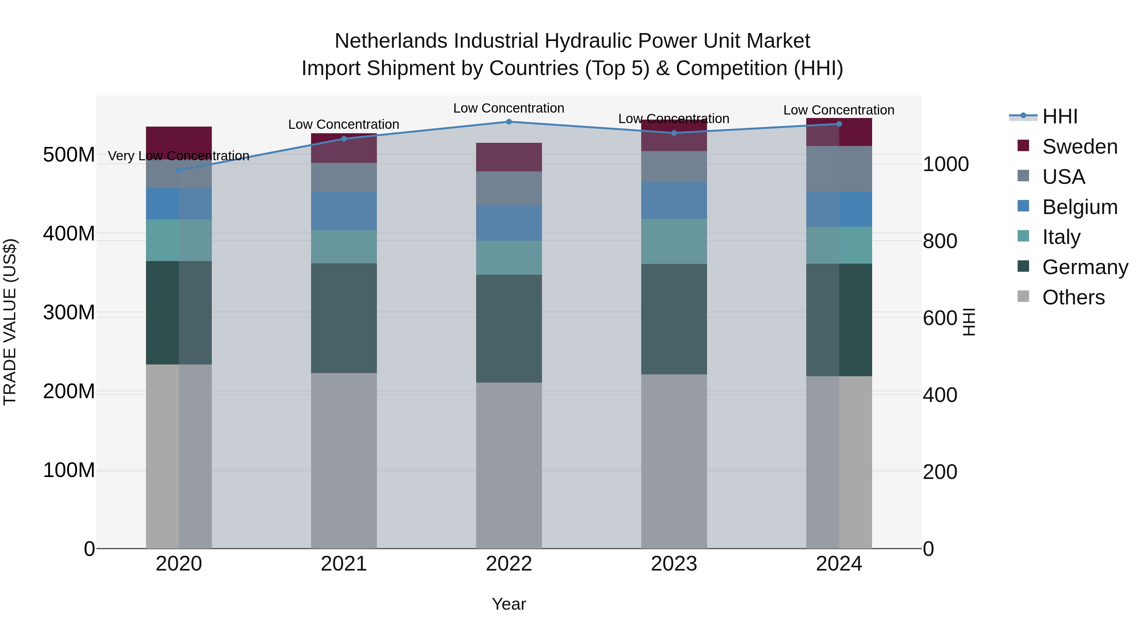Viewport: 1145px width, 644px height.
Task: Click the 2020 Italy bar segment
Action: [x=179, y=240]
